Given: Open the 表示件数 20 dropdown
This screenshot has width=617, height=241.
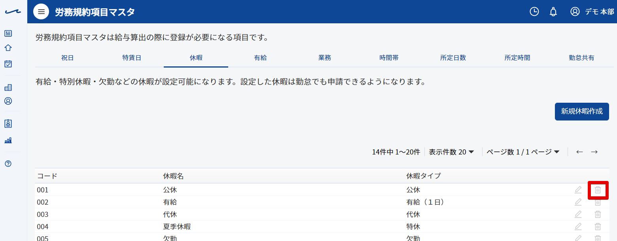Looking at the screenshot, I should (451, 152).
